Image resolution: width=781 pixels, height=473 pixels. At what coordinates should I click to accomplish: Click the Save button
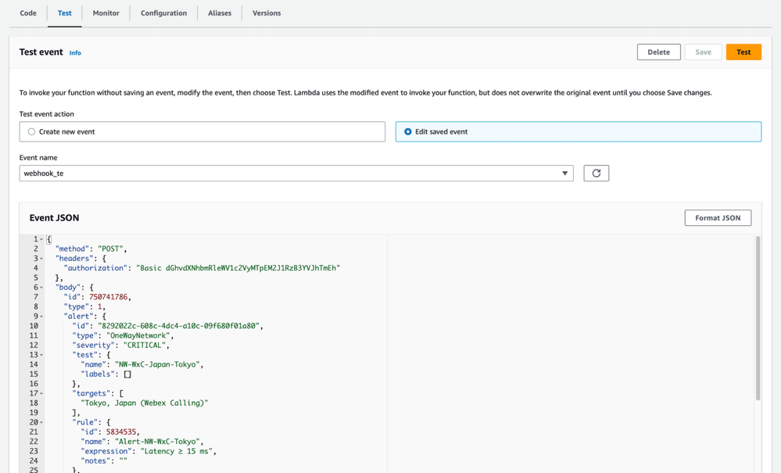point(703,52)
